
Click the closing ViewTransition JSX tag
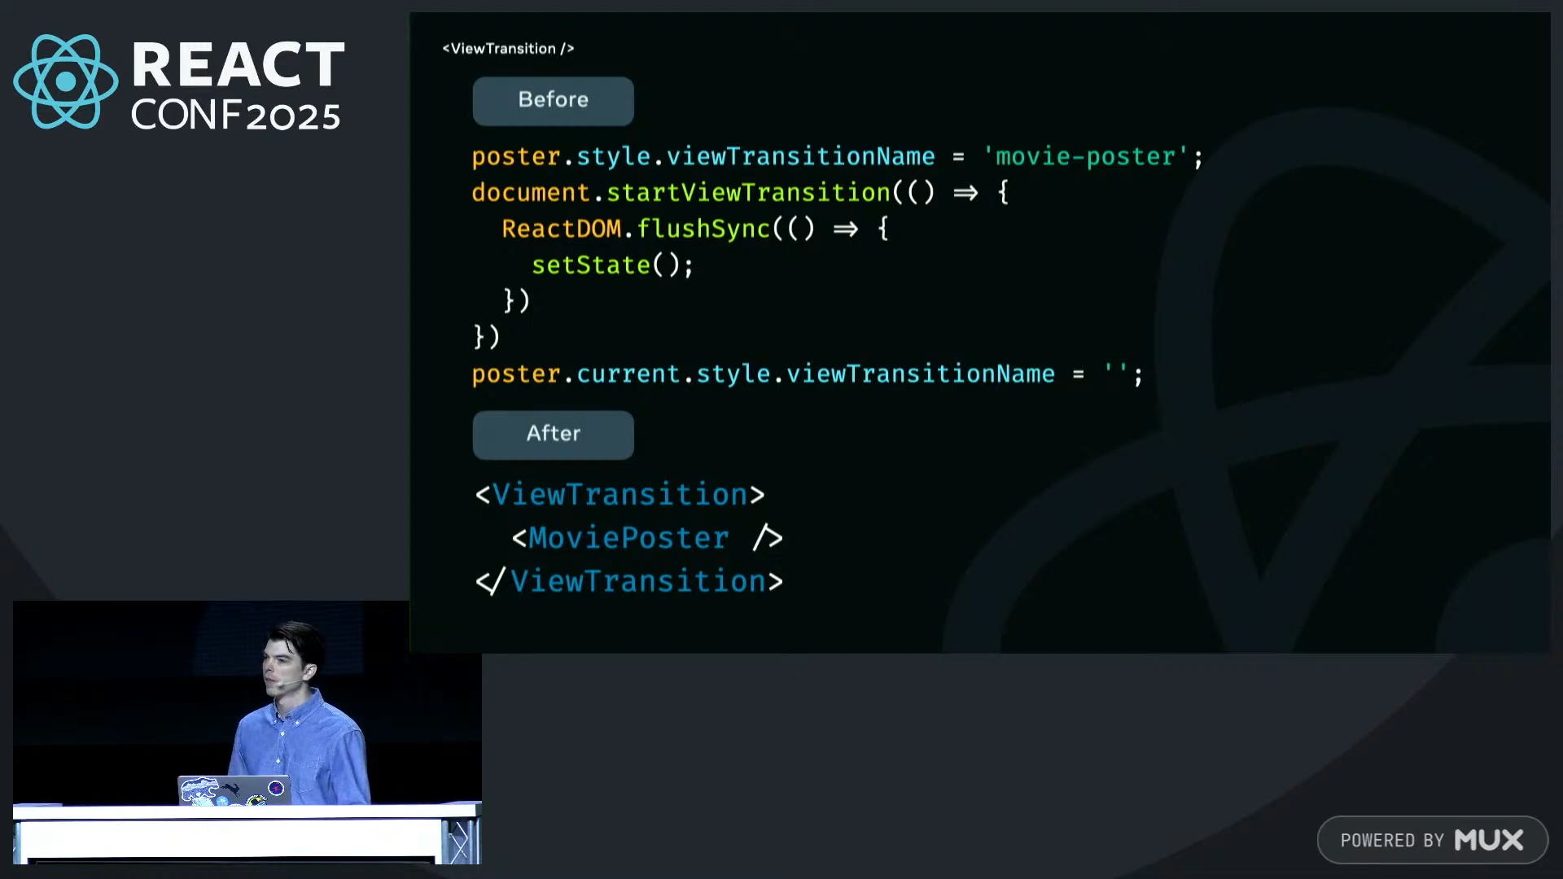click(x=628, y=582)
